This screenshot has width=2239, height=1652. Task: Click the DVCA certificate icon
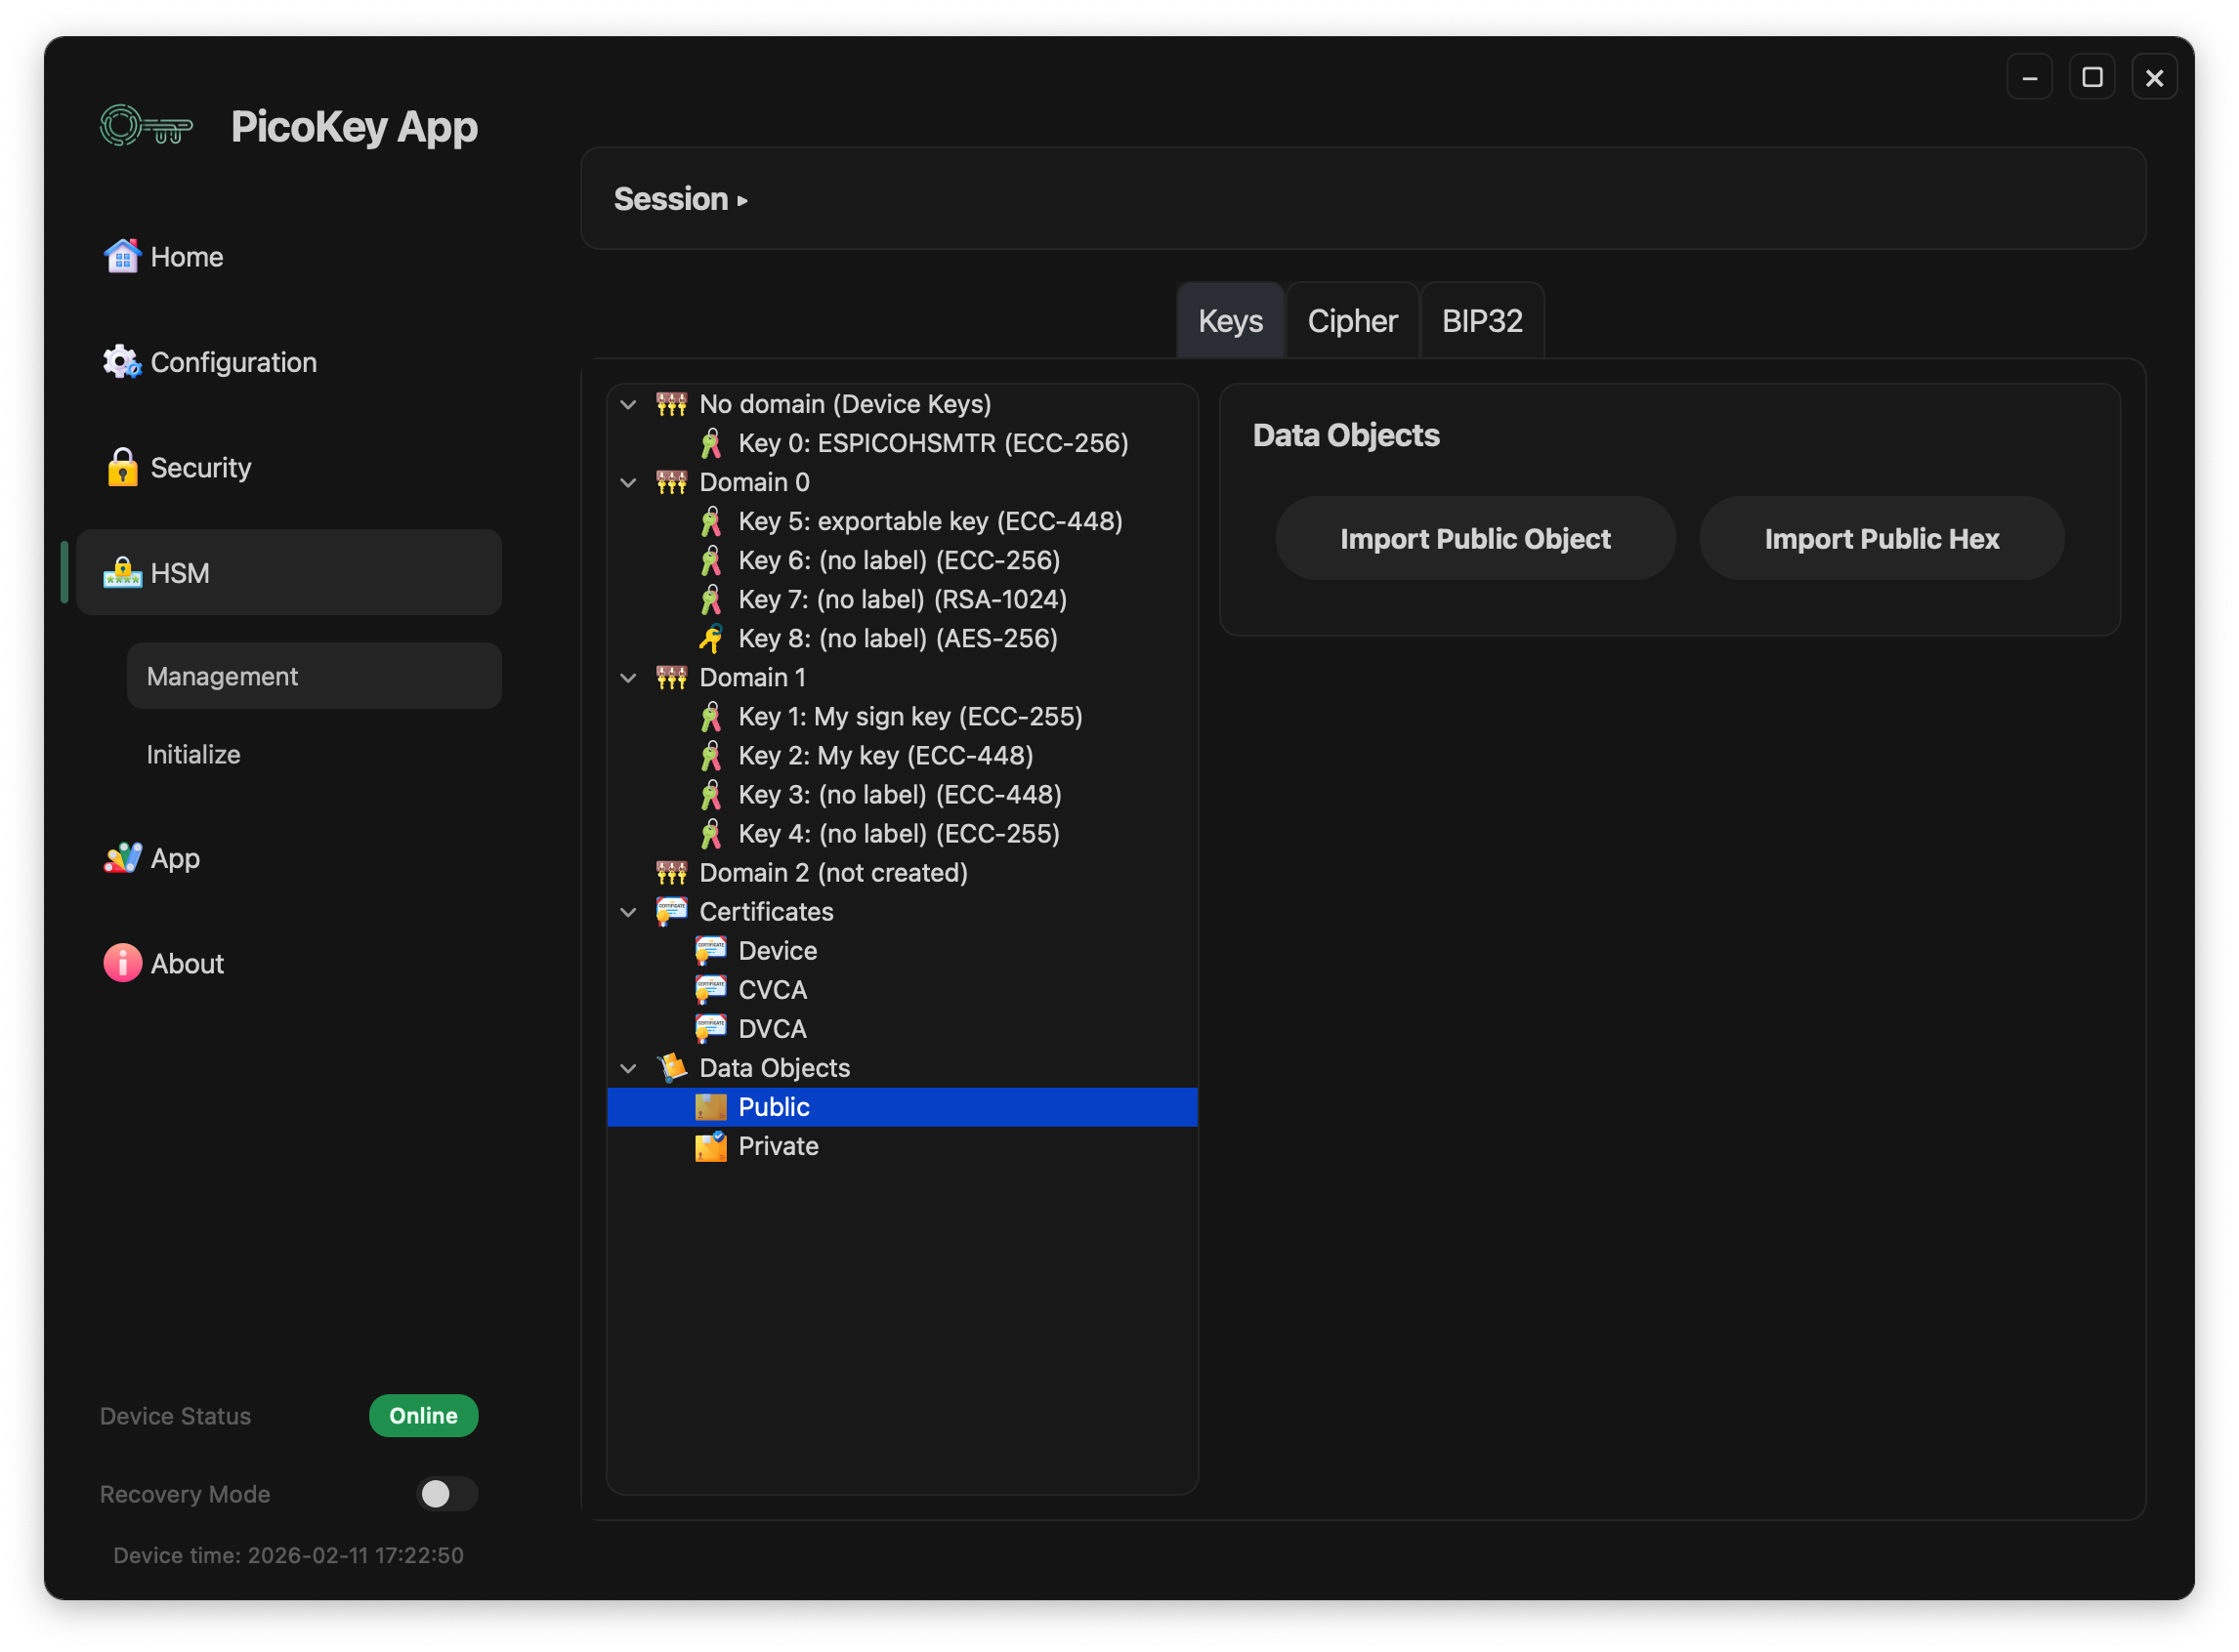point(710,1028)
